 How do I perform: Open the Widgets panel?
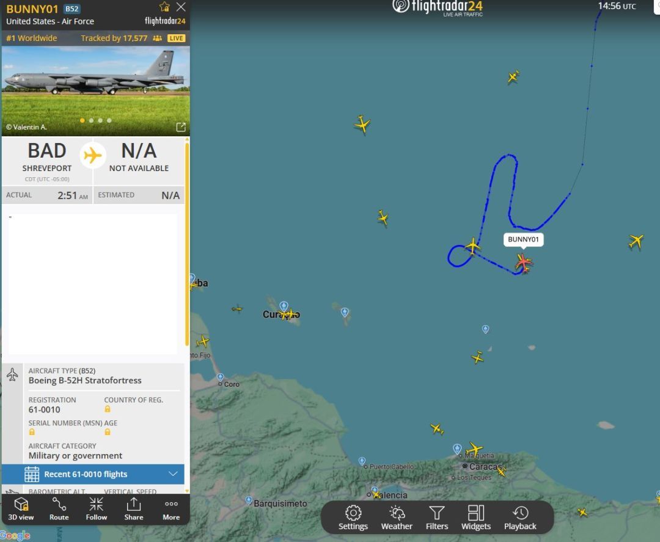click(x=476, y=517)
